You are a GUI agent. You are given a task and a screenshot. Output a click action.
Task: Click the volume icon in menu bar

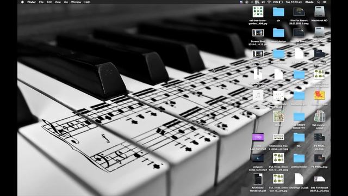[263, 2]
